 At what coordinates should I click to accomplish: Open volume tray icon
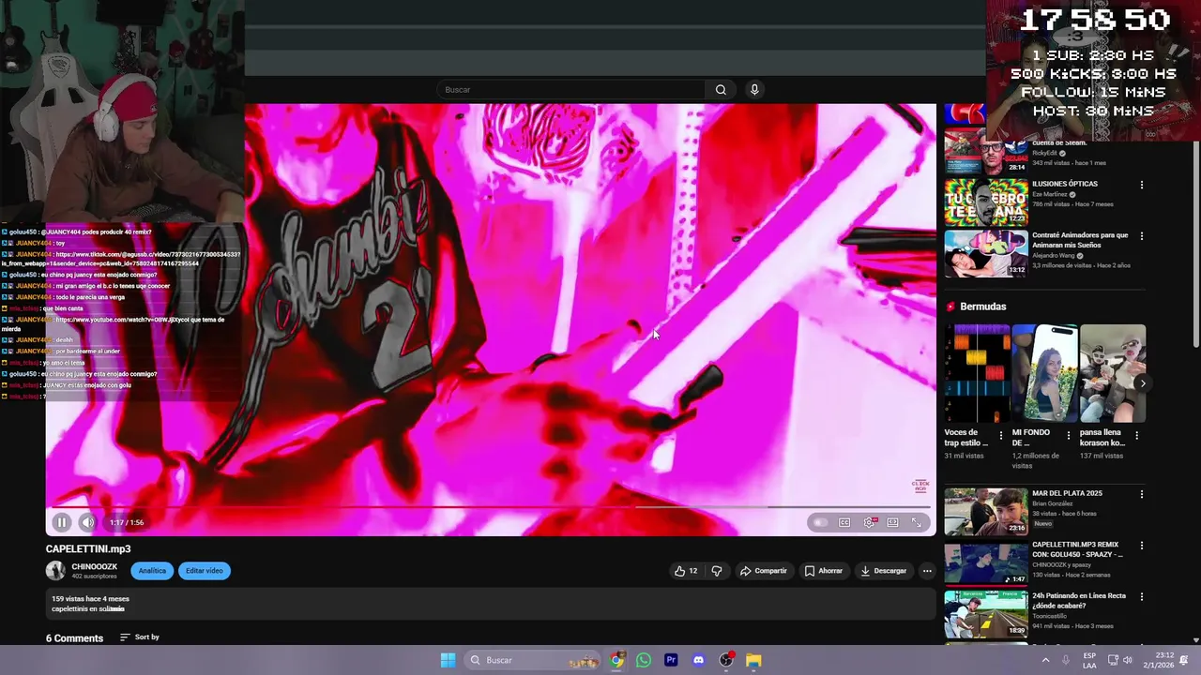1130,660
